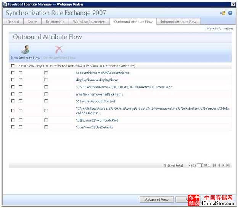Open the Workflow Parameters tab
The image size is (238, 208).
pyautogui.click(x=89, y=22)
